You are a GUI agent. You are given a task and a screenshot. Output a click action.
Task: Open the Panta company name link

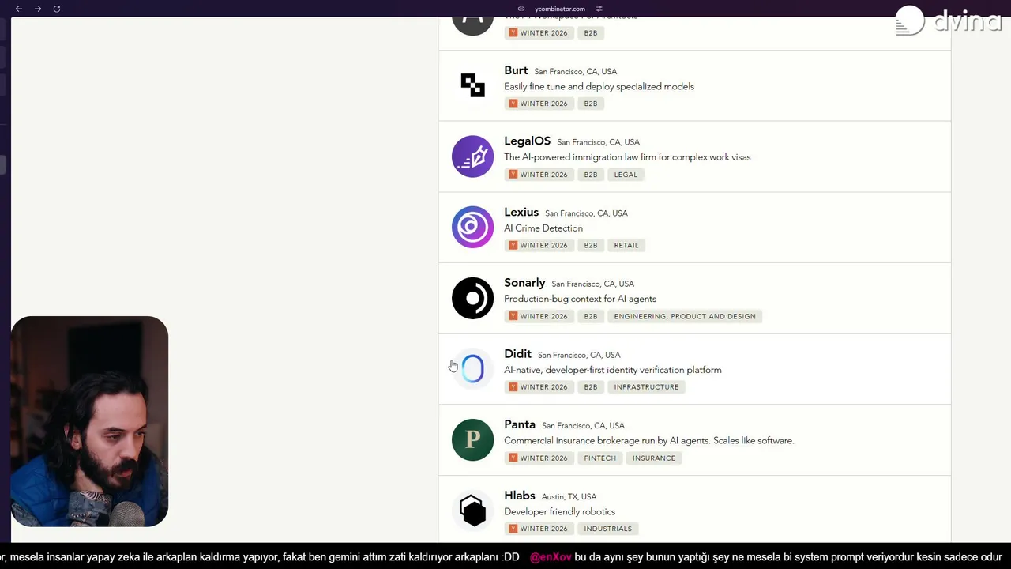(520, 424)
